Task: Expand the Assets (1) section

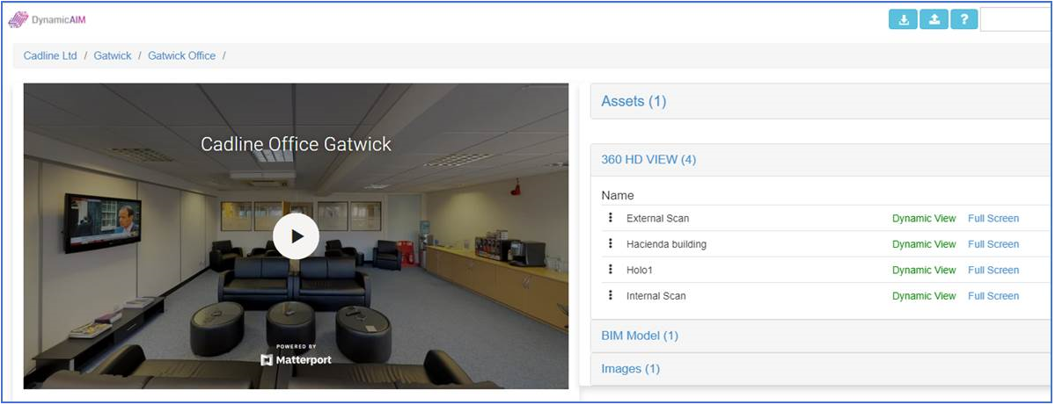Action: click(x=634, y=101)
